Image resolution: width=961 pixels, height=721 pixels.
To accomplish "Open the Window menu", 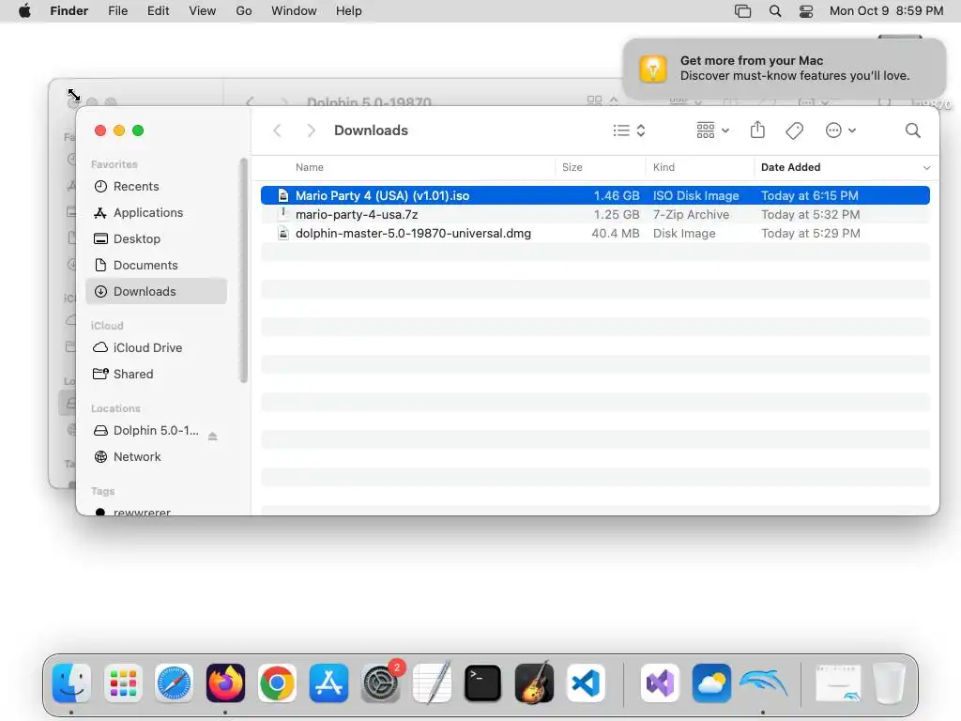I will tap(294, 11).
